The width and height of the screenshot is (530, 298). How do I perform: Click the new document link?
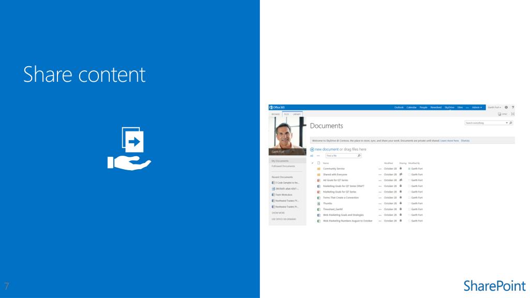pos(327,150)
